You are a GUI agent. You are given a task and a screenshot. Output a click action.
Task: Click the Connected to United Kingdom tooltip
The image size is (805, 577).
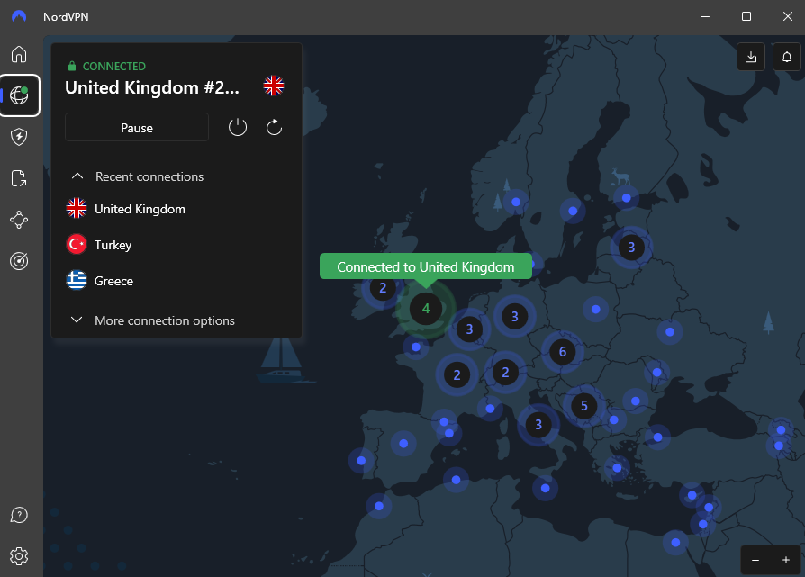(x=426, y=266)
